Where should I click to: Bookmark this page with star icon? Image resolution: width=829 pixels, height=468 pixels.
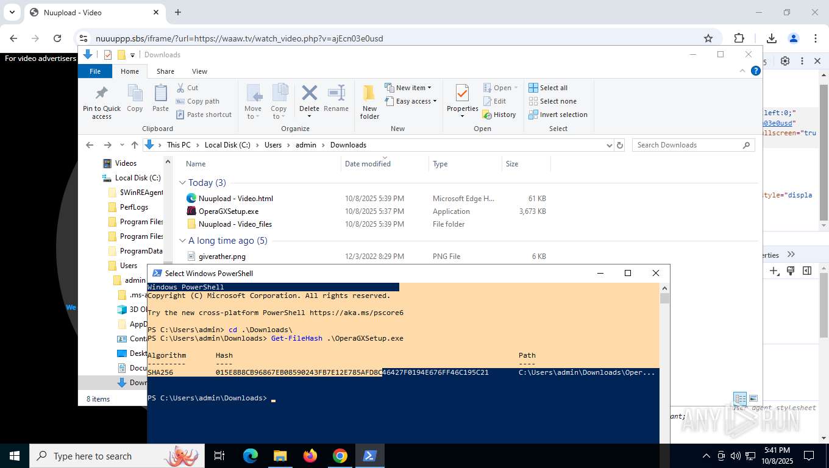tap(708, 38)
